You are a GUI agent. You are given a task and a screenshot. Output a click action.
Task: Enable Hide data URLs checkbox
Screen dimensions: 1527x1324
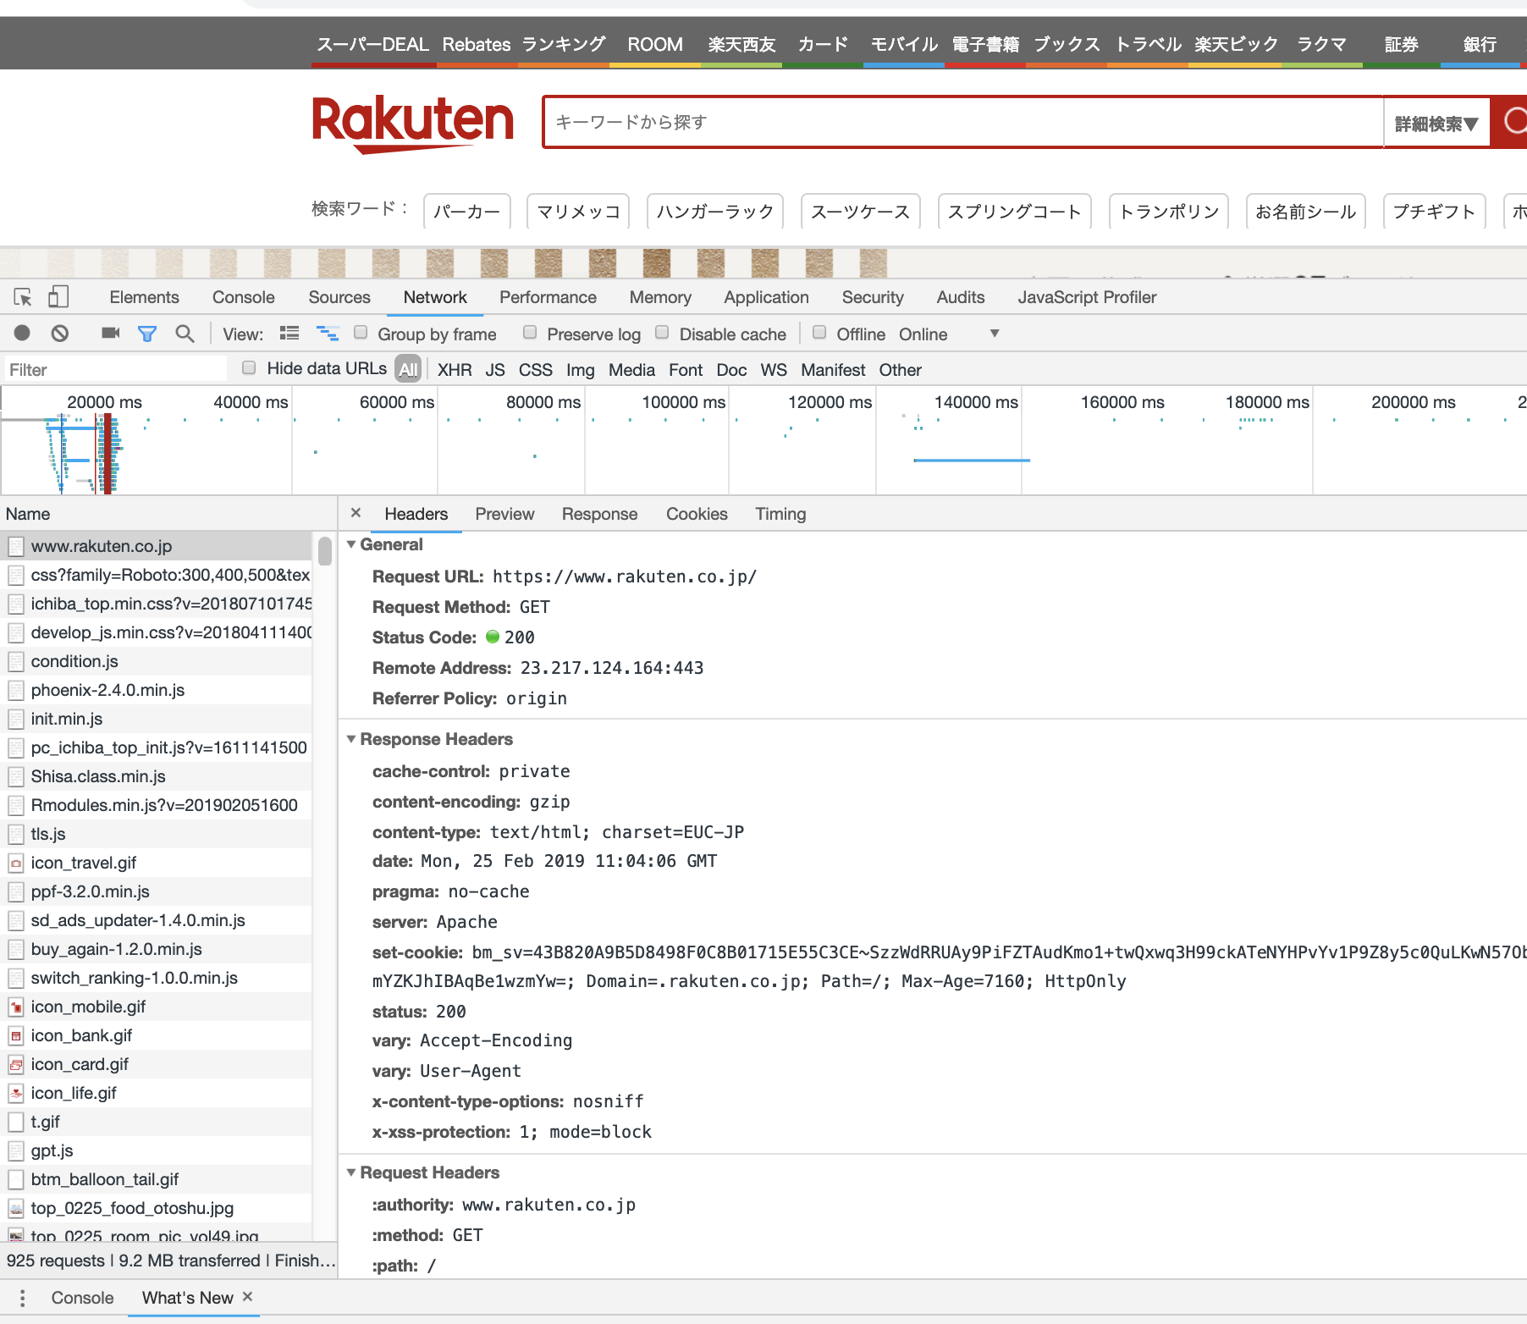(249, 368)
